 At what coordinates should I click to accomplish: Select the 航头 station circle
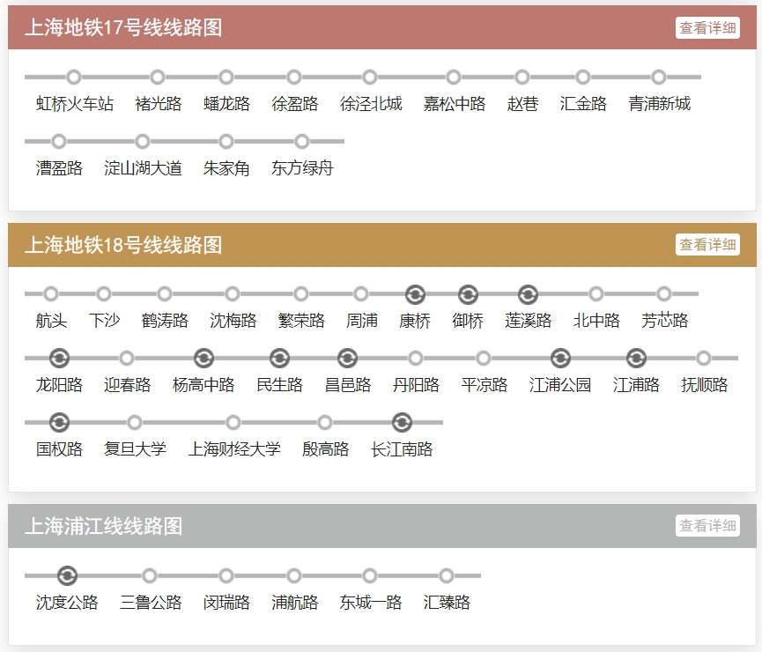[x=51, y=294]
